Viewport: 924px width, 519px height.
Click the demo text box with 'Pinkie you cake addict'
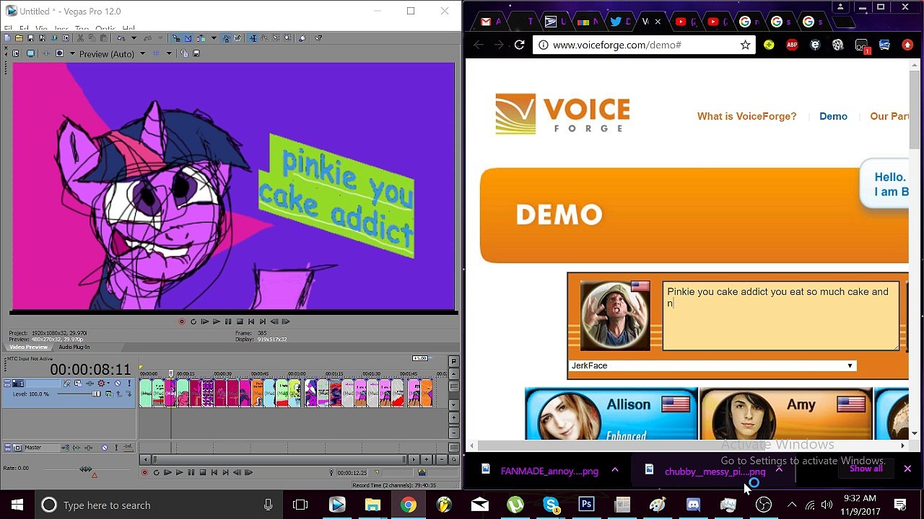click(x=780, y=316)
